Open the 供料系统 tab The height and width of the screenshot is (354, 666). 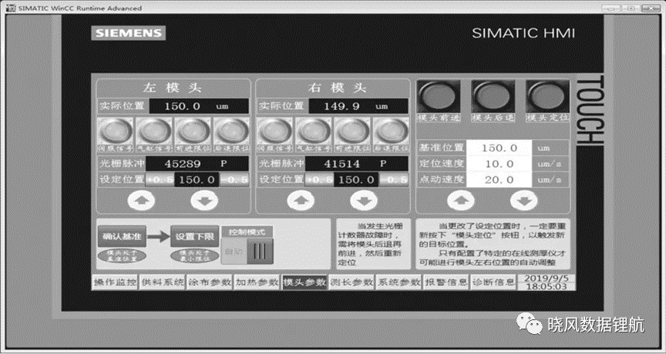click(x=163, y=282)
